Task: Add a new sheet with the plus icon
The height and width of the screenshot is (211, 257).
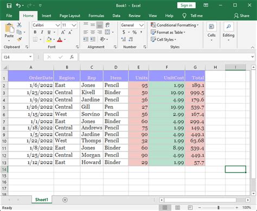Action: (65, 200)
